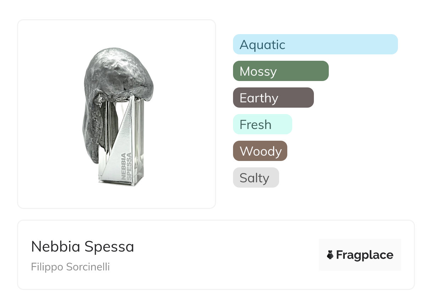Select the Mossy accord bar
Viewport: 432px width, 307px height.
pos(281,71)
